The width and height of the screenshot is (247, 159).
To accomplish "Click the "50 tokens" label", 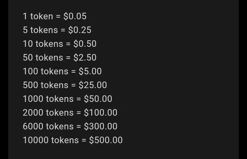I will (43, 57).
